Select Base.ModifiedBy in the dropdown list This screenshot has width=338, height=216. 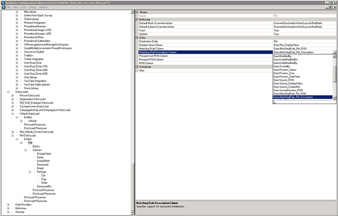click(x=282, y=56)
